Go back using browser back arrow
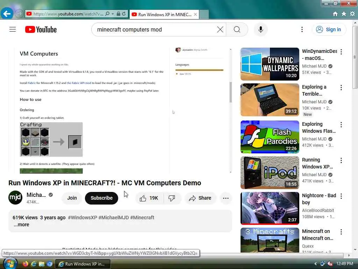Image resolution: width=358 pixels, height=269 pixels. point(7,14)
